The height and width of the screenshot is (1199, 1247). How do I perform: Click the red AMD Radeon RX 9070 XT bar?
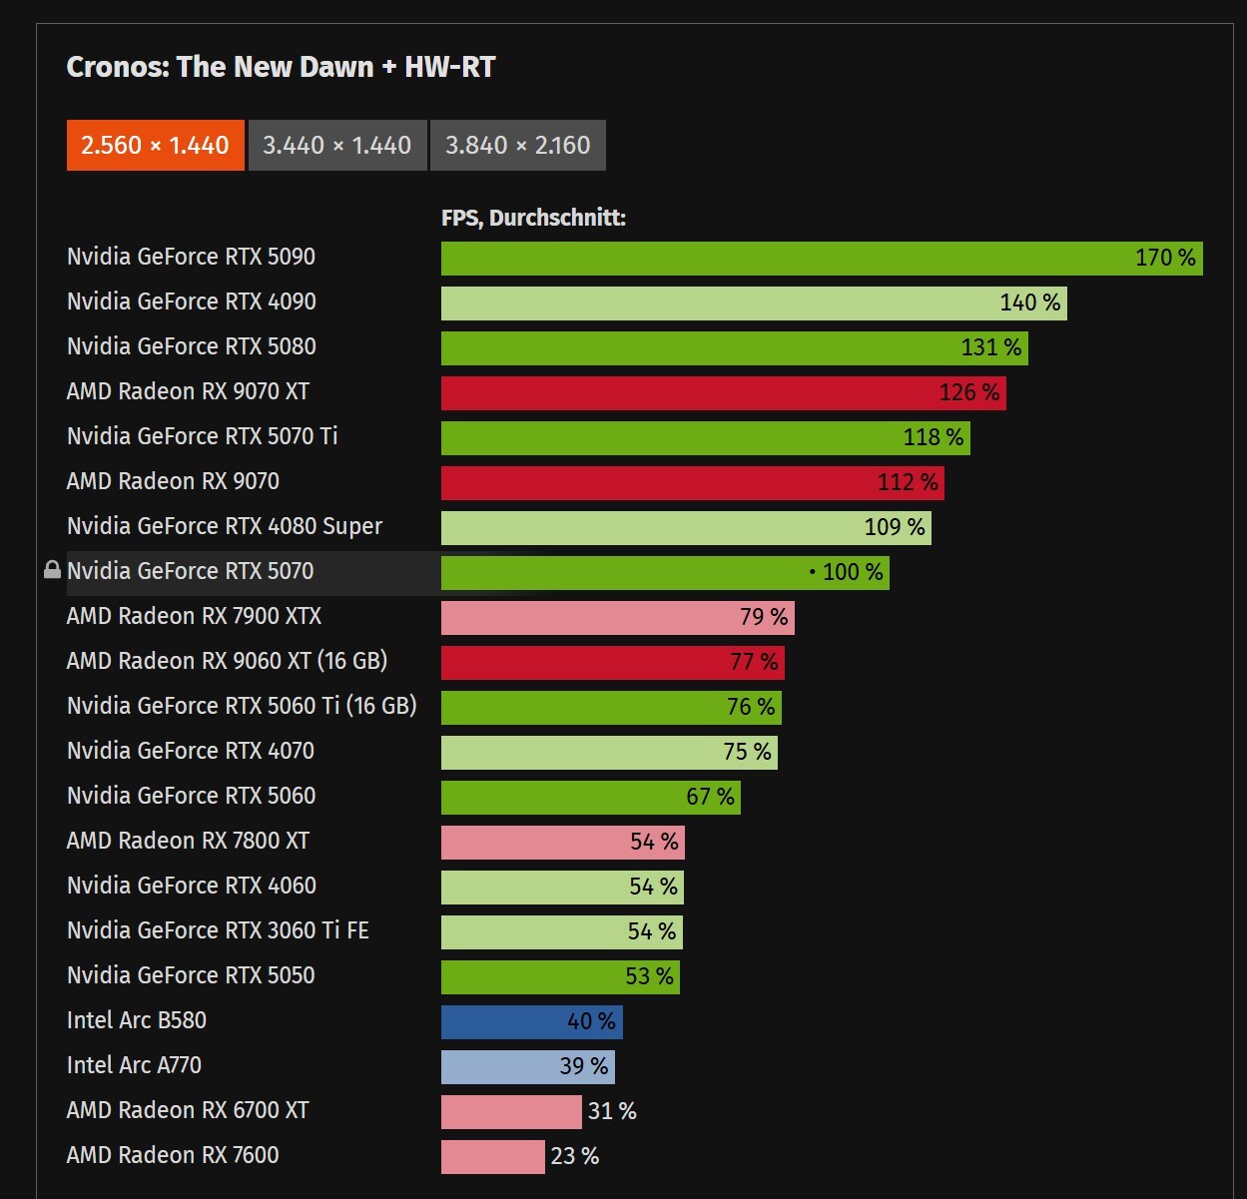pyautogui.click(x=723, y=392)
